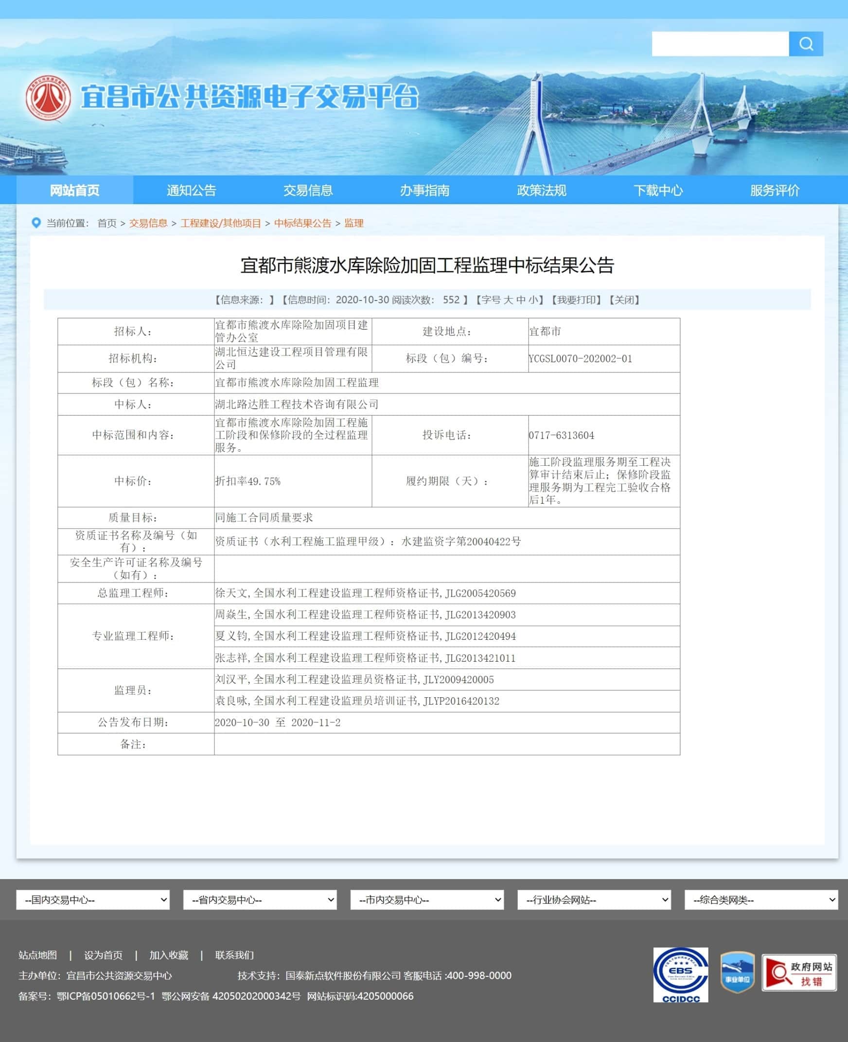
Task: Click the 关闭 link in info bar
Action: (x=624, y=300)
